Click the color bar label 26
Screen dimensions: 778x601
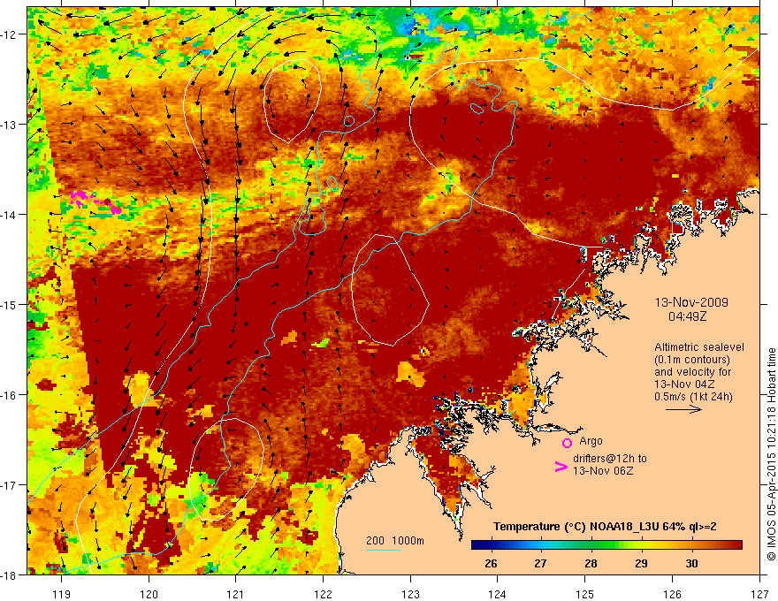point(491,563)
